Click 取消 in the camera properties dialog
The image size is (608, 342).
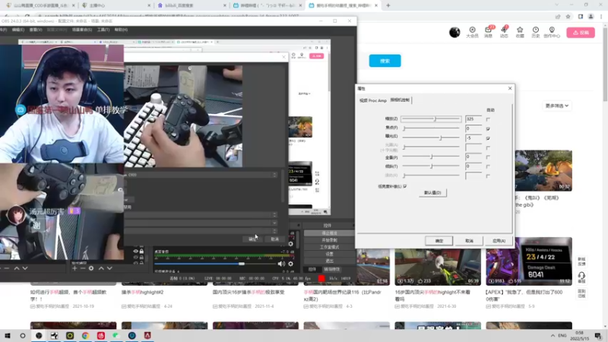469,241
